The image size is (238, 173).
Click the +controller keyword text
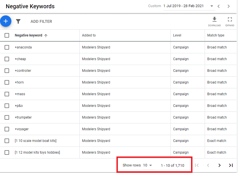tap(23, 71)
